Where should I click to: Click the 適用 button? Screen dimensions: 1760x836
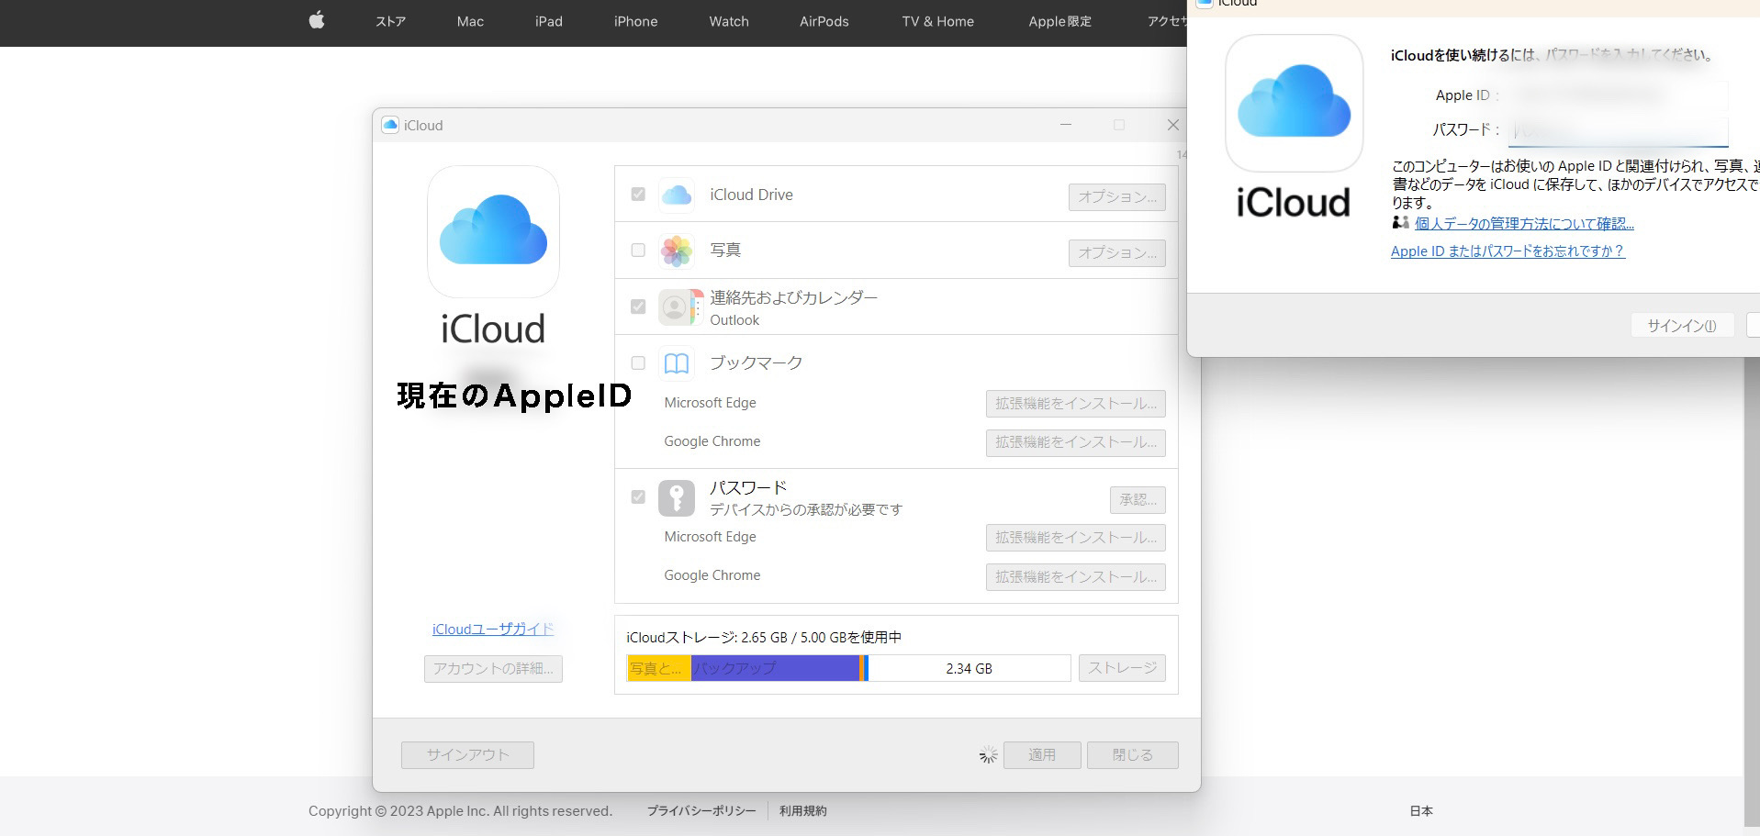click(x=1042, y=755)
